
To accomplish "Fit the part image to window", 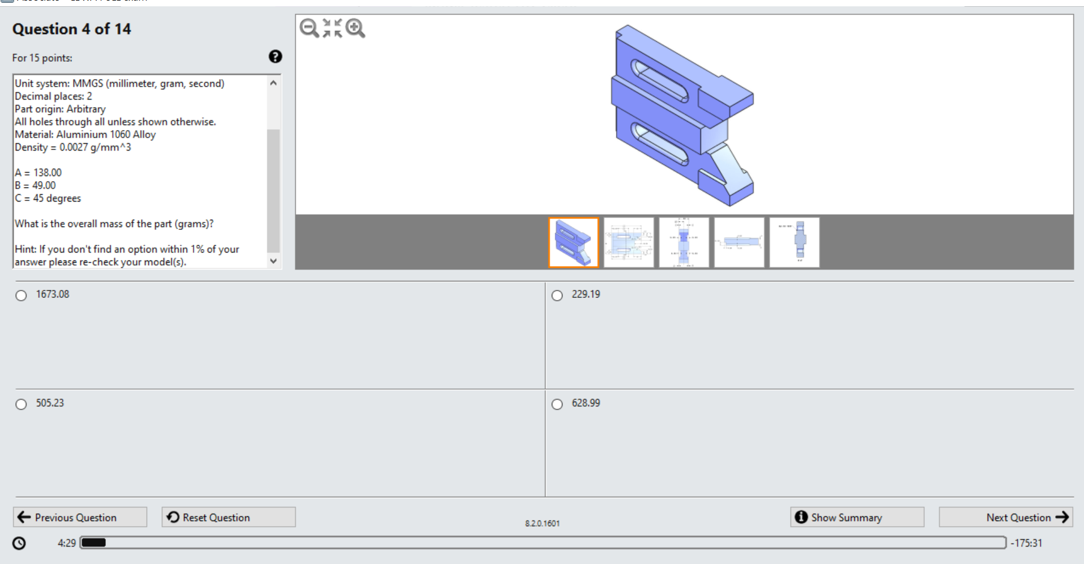I will (x=332, y=28).
